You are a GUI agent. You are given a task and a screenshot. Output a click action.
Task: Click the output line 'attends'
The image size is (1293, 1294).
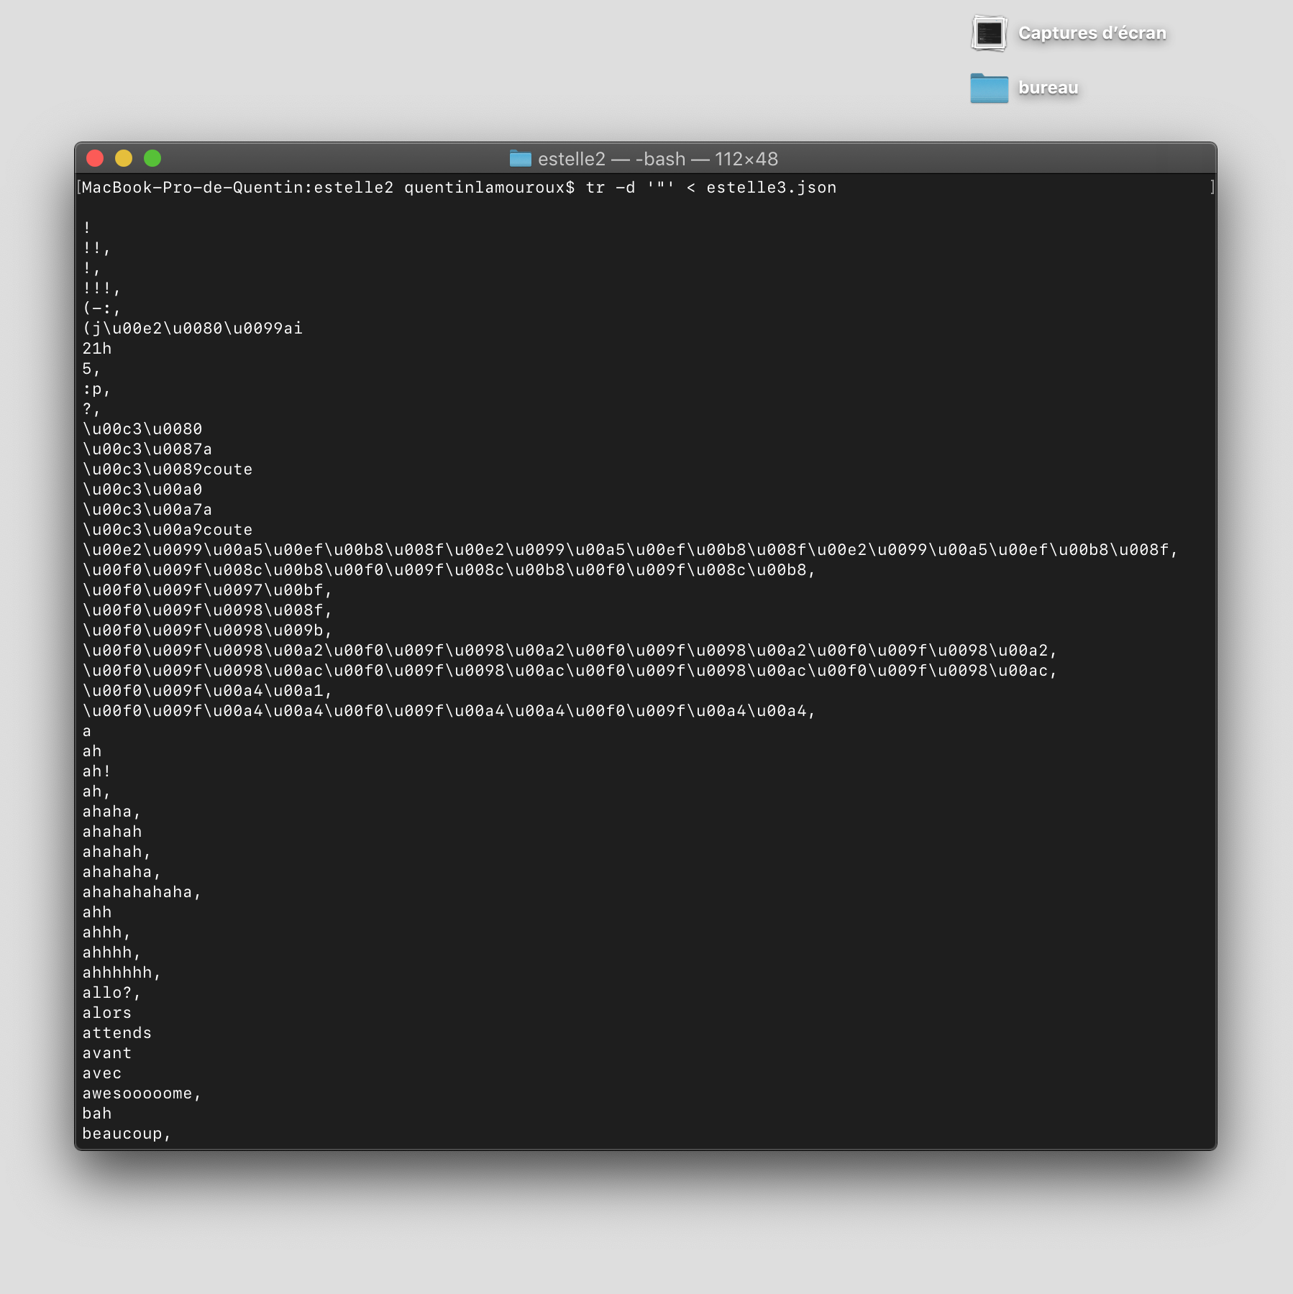[x=117, y=1033]
